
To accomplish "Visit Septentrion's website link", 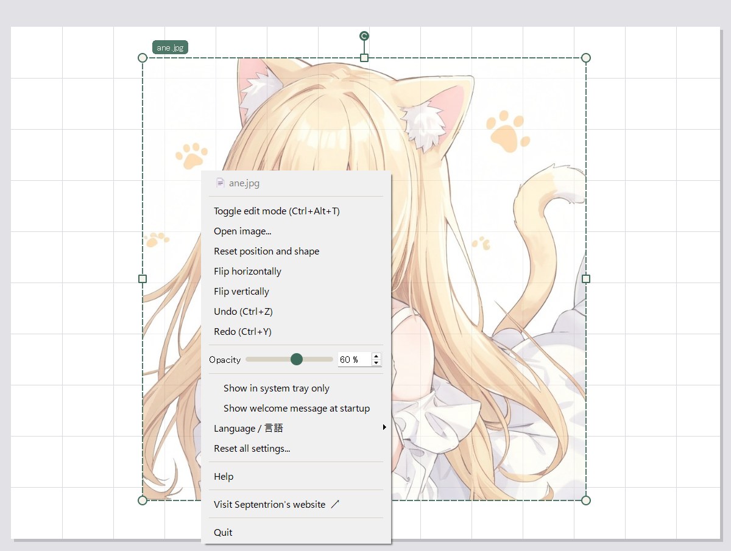I will 296,505.
